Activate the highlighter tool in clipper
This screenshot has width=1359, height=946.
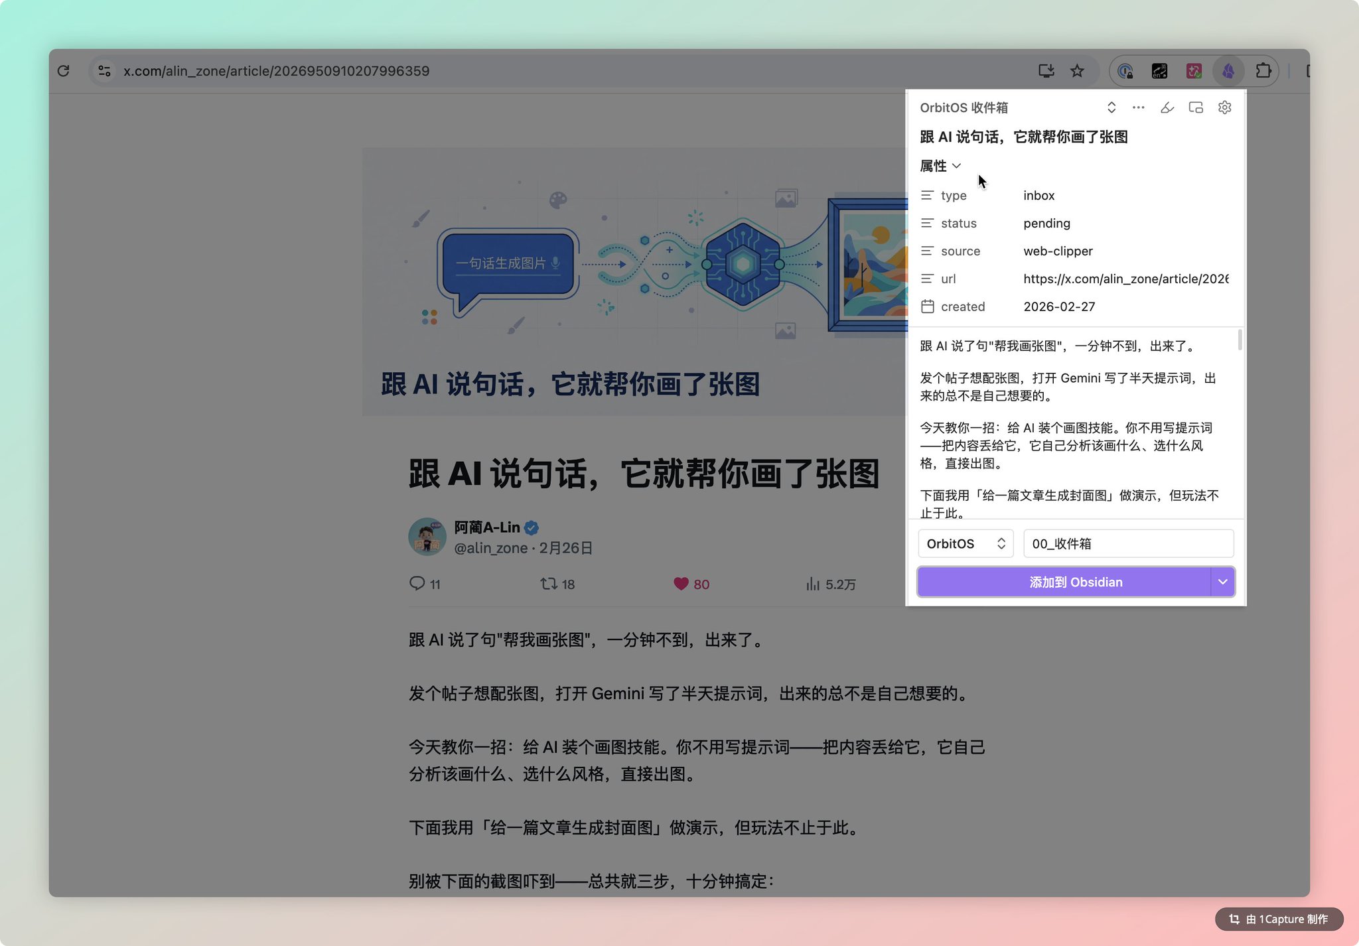pos(1167,107)
